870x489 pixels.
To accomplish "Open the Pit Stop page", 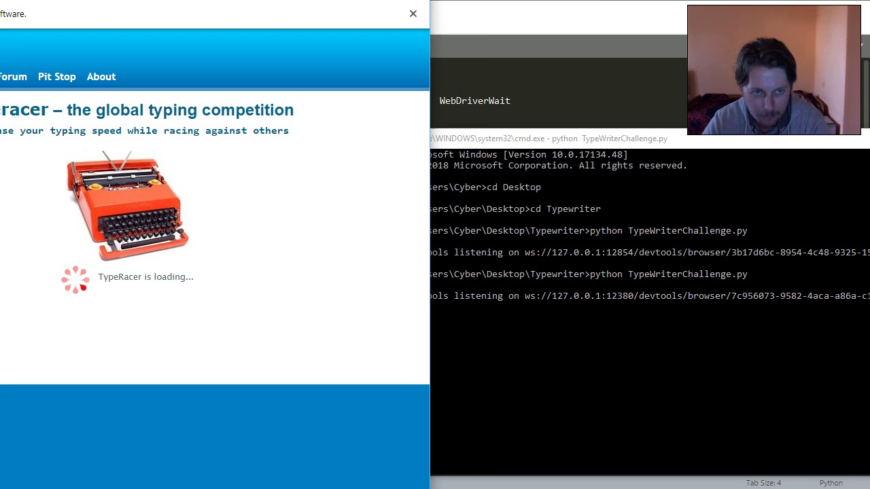I will point(57,77).
